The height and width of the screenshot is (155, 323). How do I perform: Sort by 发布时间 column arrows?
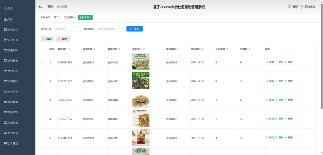(x=202, y=49)
